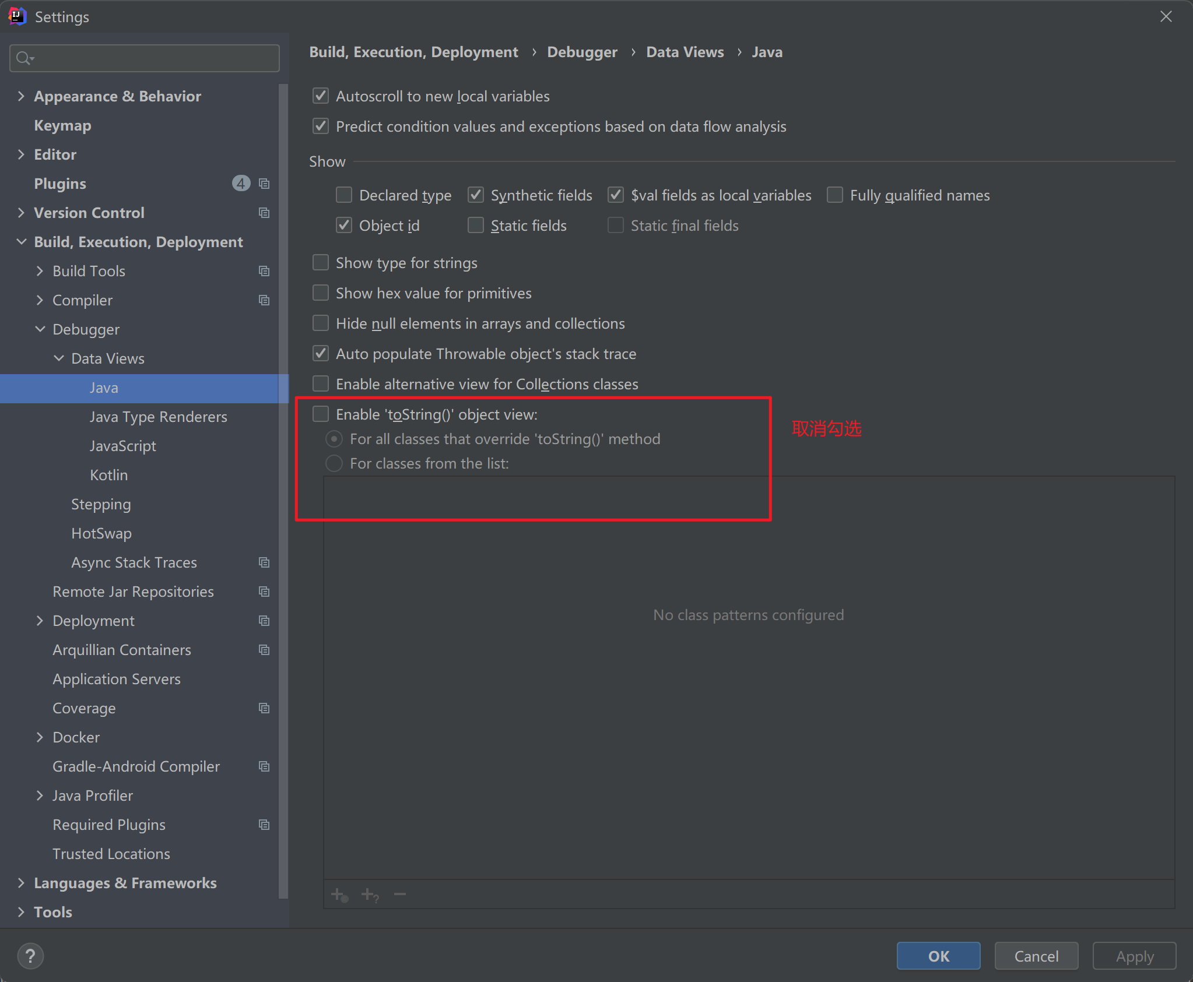Collapse the Debugger tree node

(40, 329)
